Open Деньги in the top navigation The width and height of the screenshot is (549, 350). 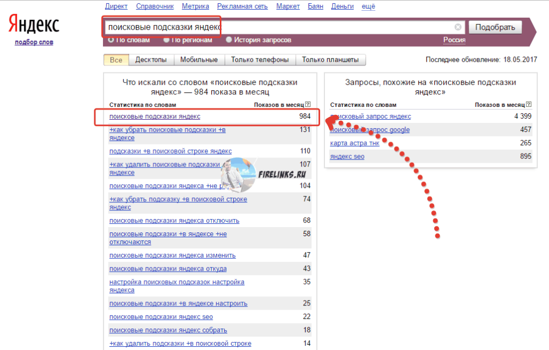point(343,6)
